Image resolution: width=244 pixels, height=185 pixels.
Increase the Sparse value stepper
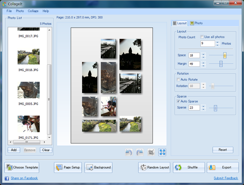pyautogui.click(x=203, y=106)
